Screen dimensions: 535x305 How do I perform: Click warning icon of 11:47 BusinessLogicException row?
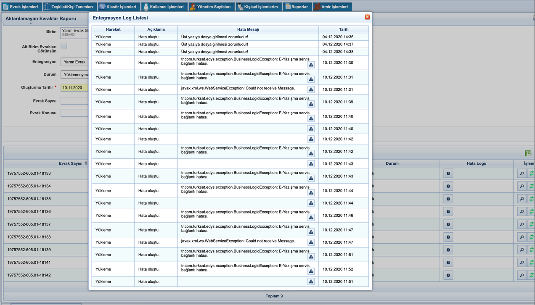tap(311, 232)
